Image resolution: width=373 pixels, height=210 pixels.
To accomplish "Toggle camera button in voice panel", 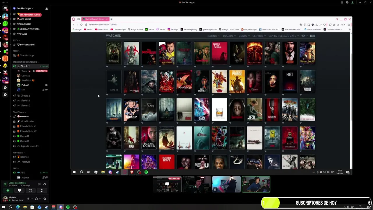I will point(8,190).
